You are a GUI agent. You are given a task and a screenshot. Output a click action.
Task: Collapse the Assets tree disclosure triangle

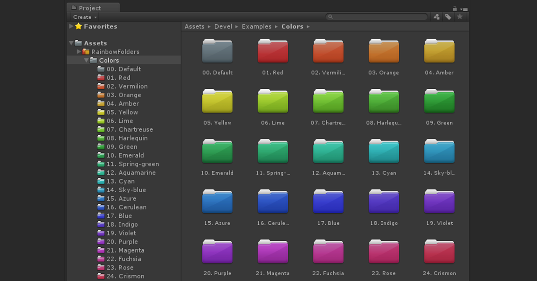click(71, 43)
